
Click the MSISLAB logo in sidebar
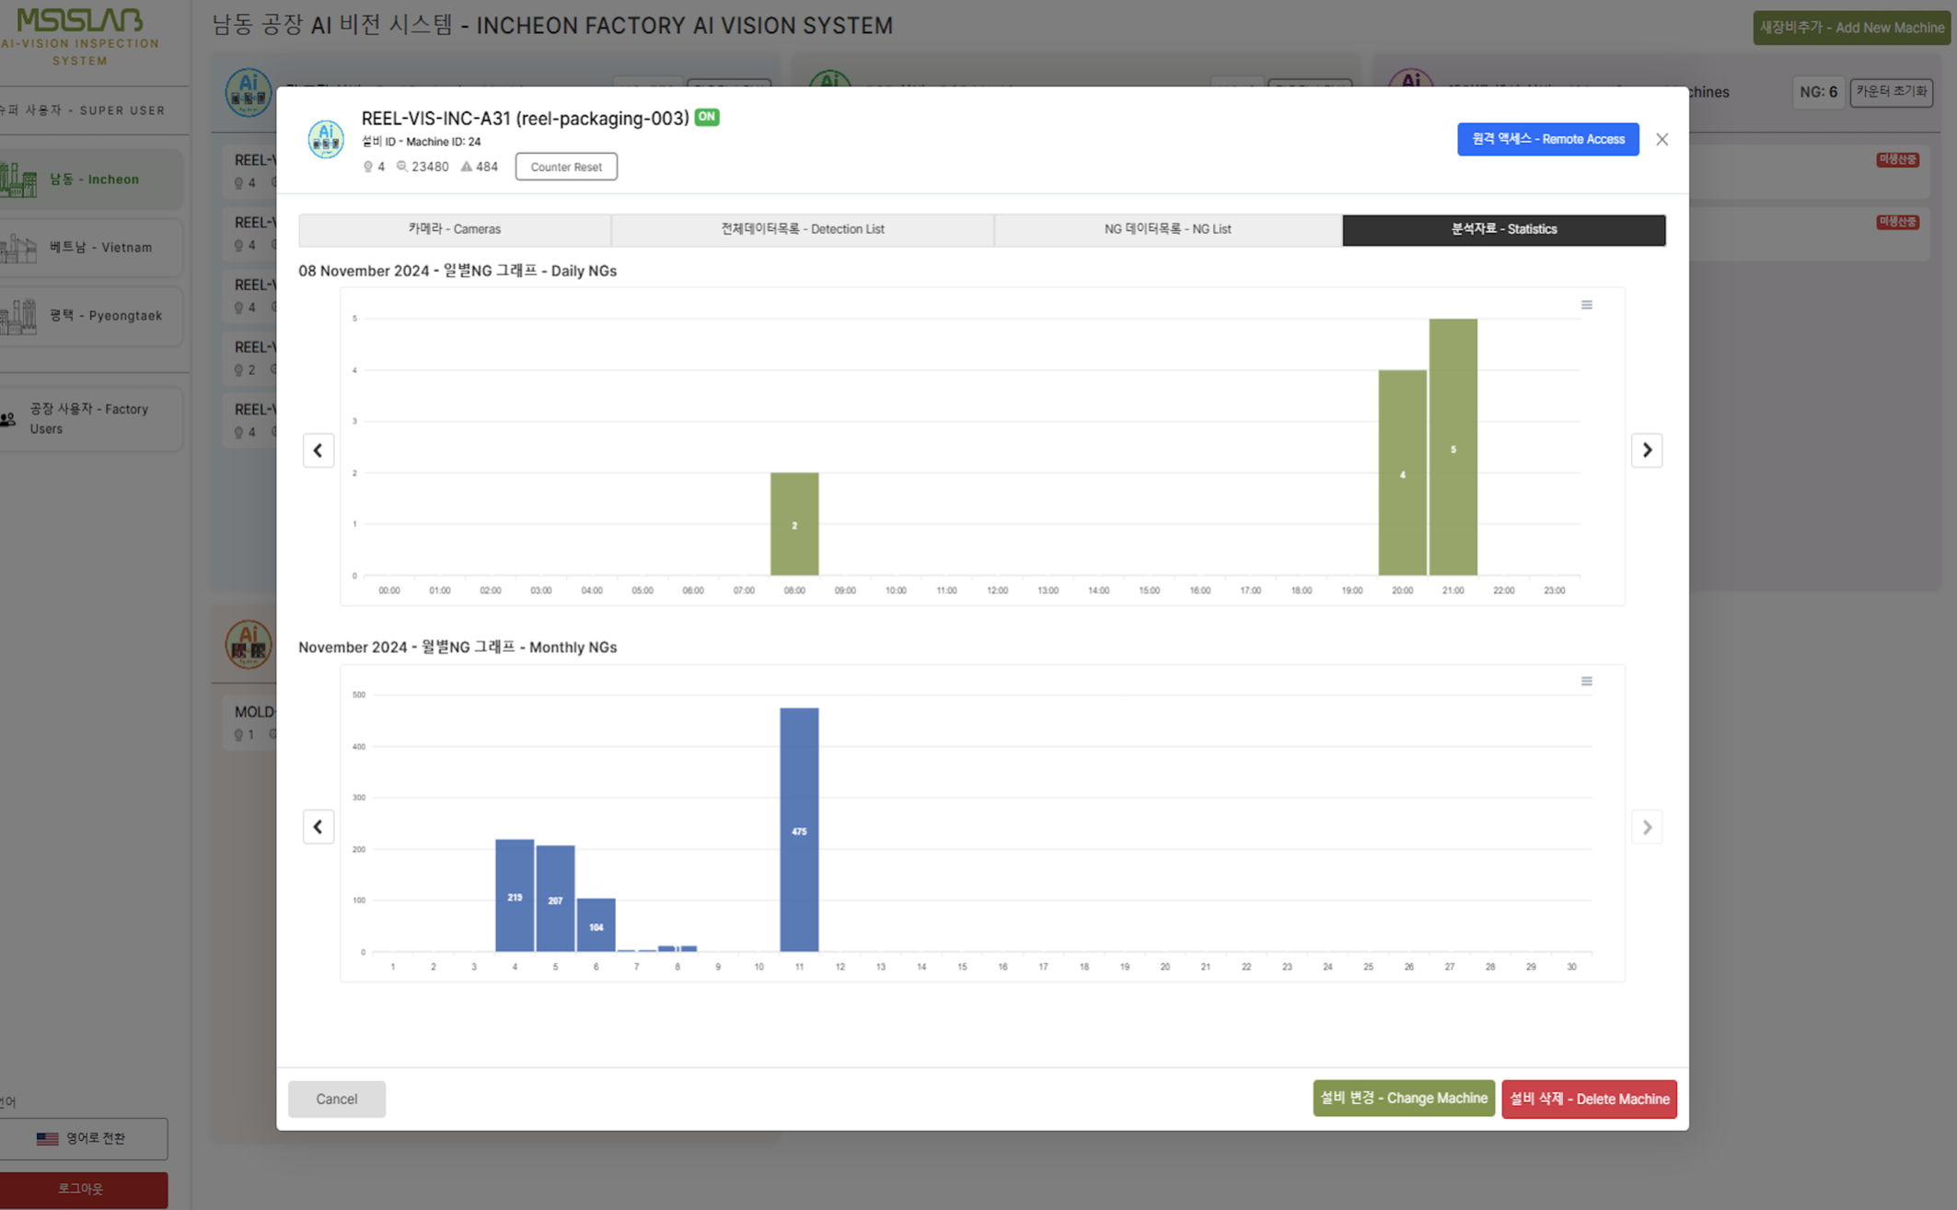tap(80, 20)
